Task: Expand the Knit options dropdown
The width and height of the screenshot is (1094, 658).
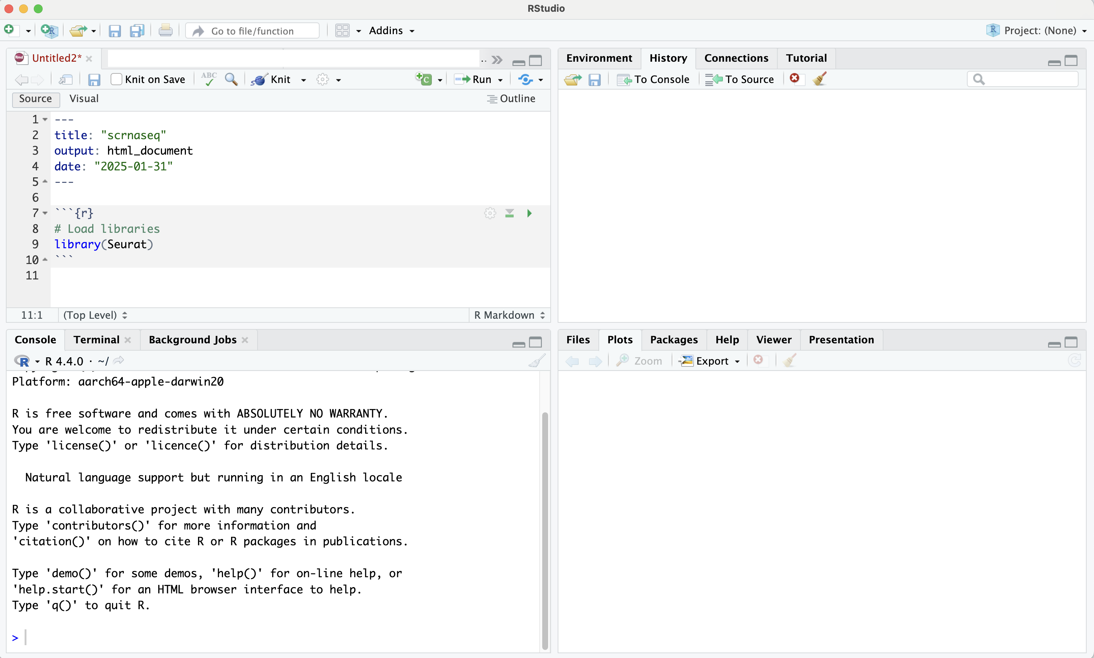Action: pyautogui.click(x=303, y=80)
